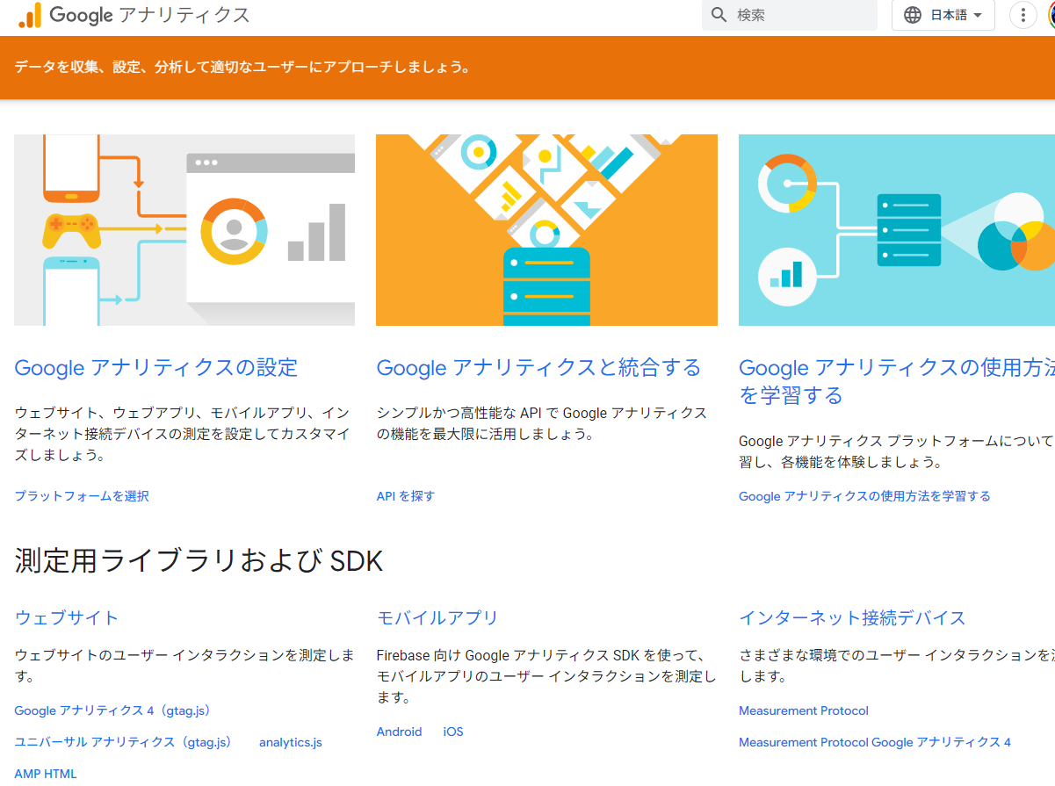Click into the 検索 search field
Screen dimensions: 1055x786
coord(789,15)
